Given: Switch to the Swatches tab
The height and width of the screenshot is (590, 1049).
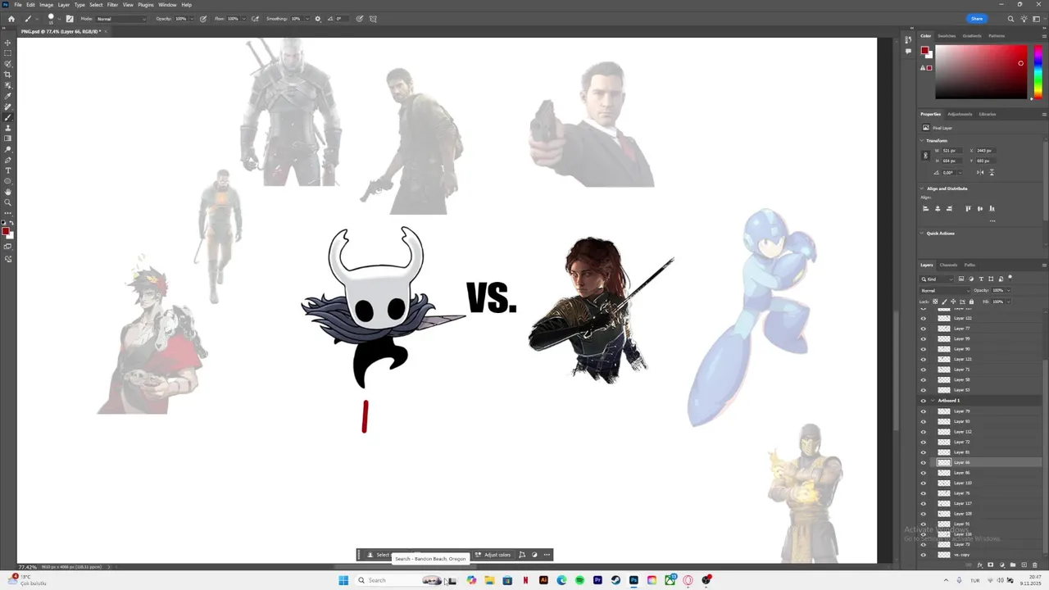Looking at the screenshot, I should [x=947, y=36].
